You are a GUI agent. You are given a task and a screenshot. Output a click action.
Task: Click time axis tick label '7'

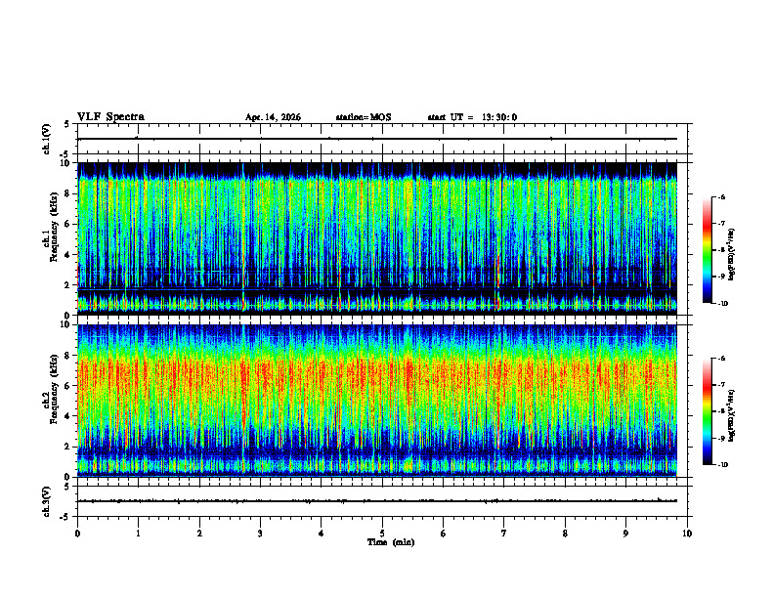(504, 534)
